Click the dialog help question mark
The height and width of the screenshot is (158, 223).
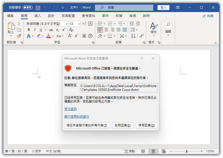click(142, 58)
